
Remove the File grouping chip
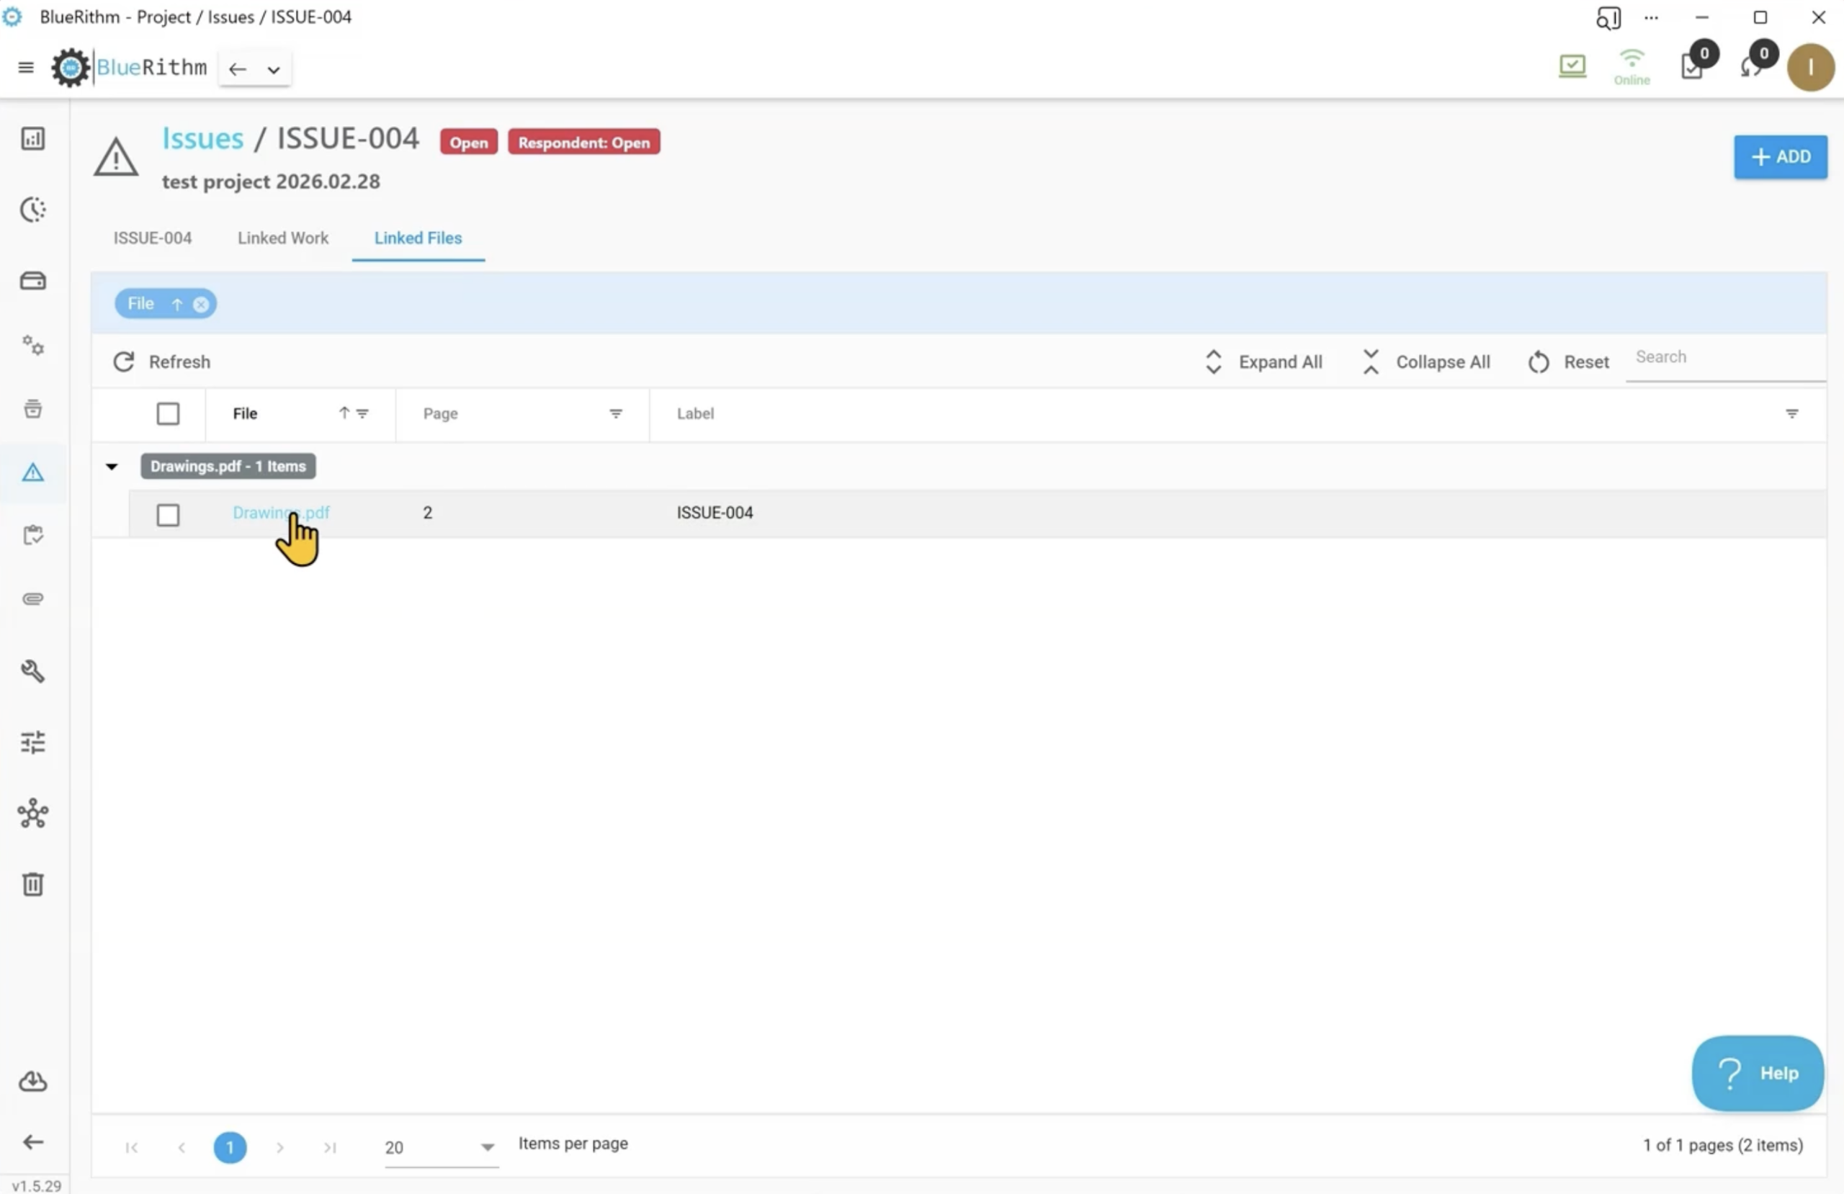(x=201, y=305)
